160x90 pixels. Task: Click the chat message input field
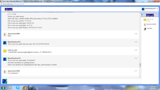point(74,81)
